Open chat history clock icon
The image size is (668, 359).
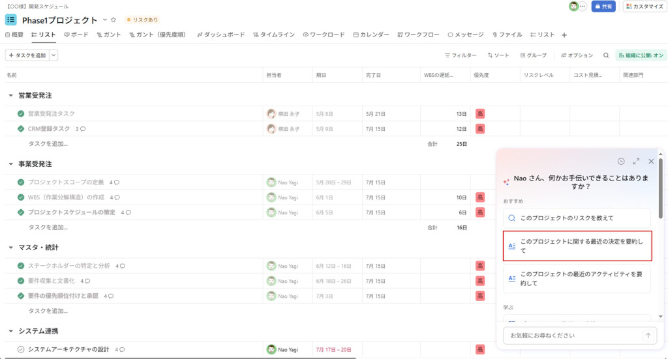[621, 161]
